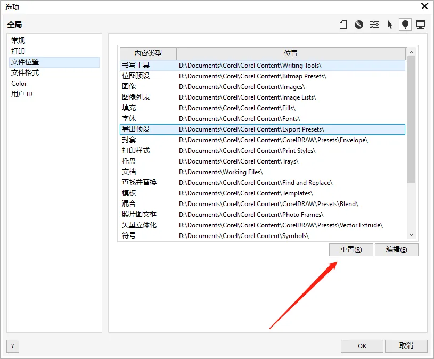Open the Document options page icon
The height and width of the screenshot is (359, 434).
coord(343,25)
